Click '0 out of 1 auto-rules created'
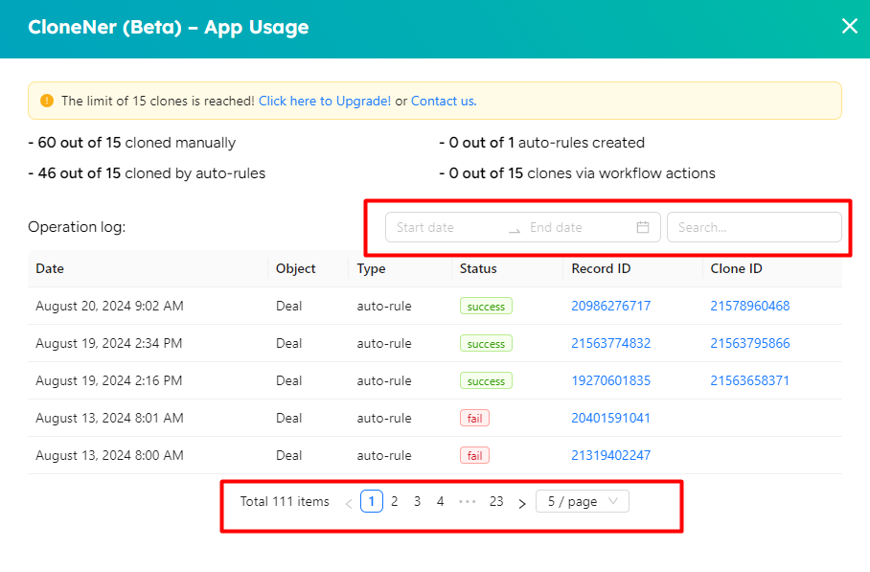 [x=546, y=143]
